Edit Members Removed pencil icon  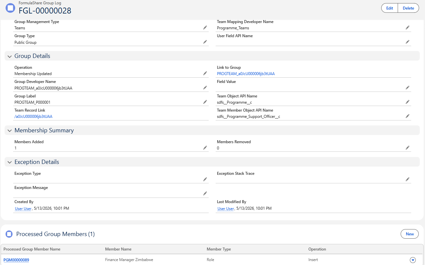click(x=408, y=148)
